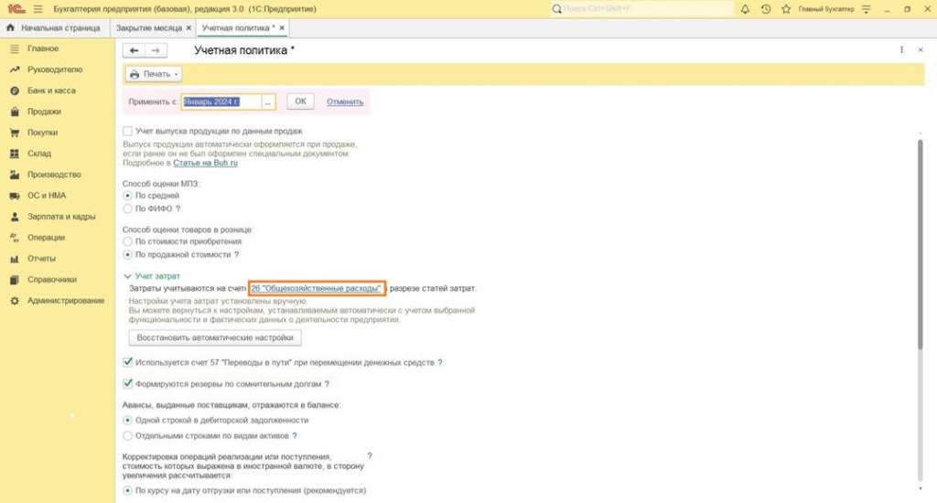Open the history clock icon
Image resolution: width=937 pixels, height=503 pixels.
(x=766, y=8)
